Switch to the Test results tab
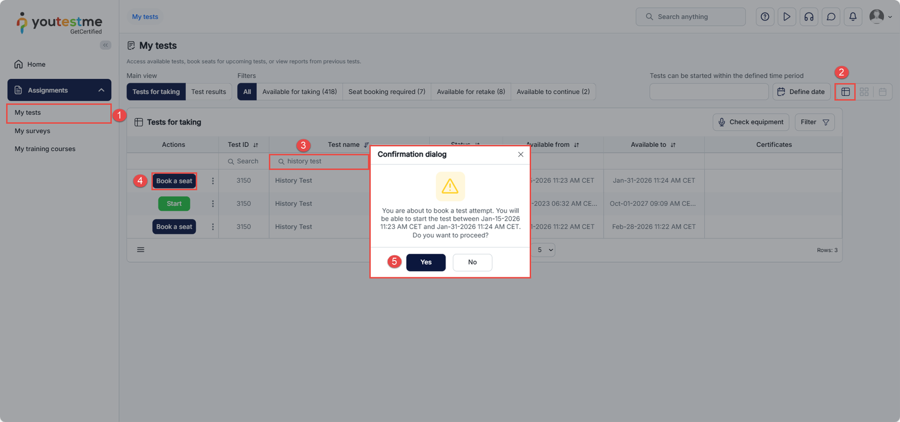The image size is (900, 422). [208, 92]
